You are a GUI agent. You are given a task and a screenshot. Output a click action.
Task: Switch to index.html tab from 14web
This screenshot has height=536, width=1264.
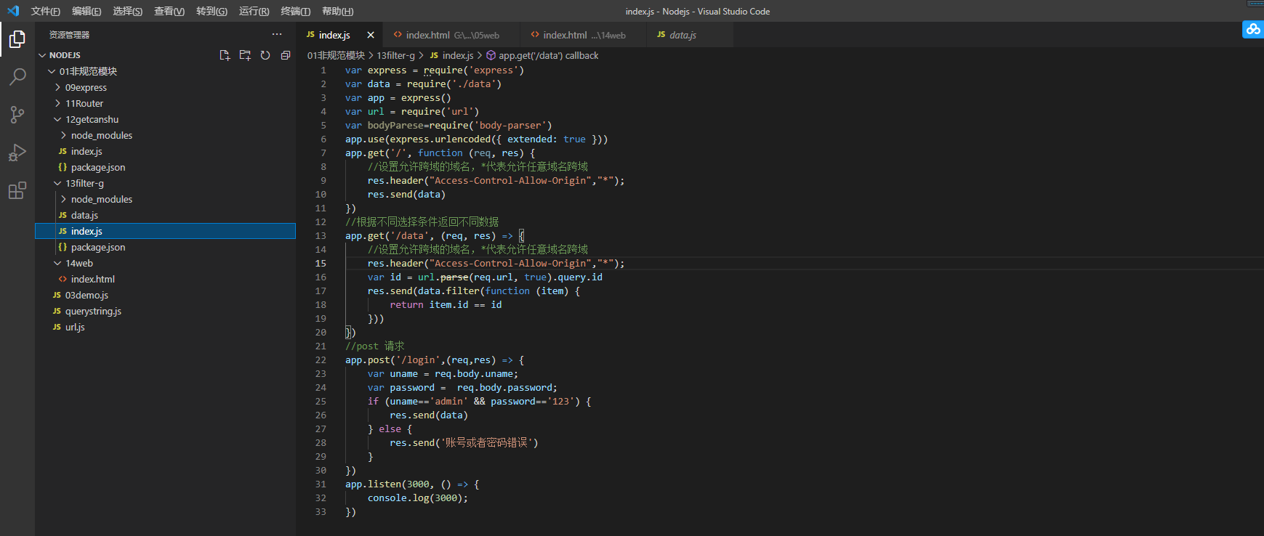point(584,35)
